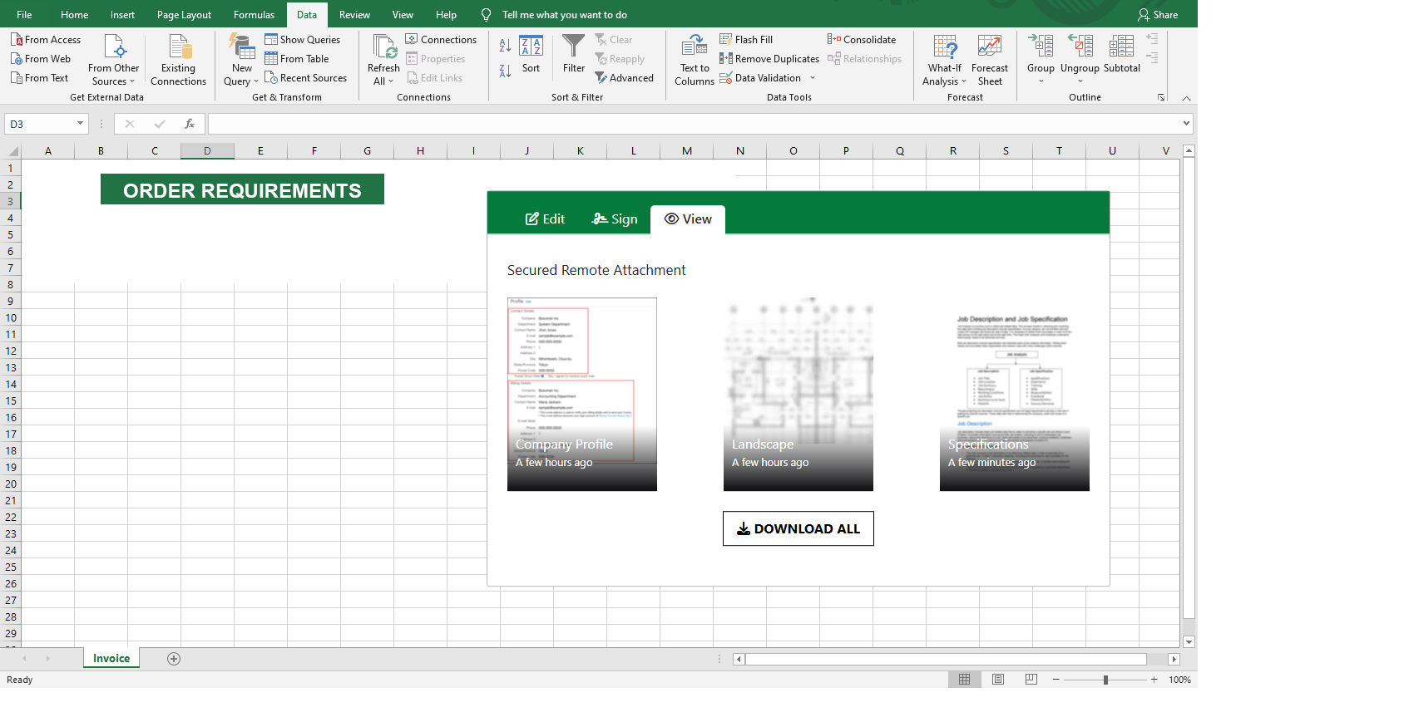Switch to Page Break Preview view
The height and width of the screenshot is (717, 1409).
pos(1031,680)
